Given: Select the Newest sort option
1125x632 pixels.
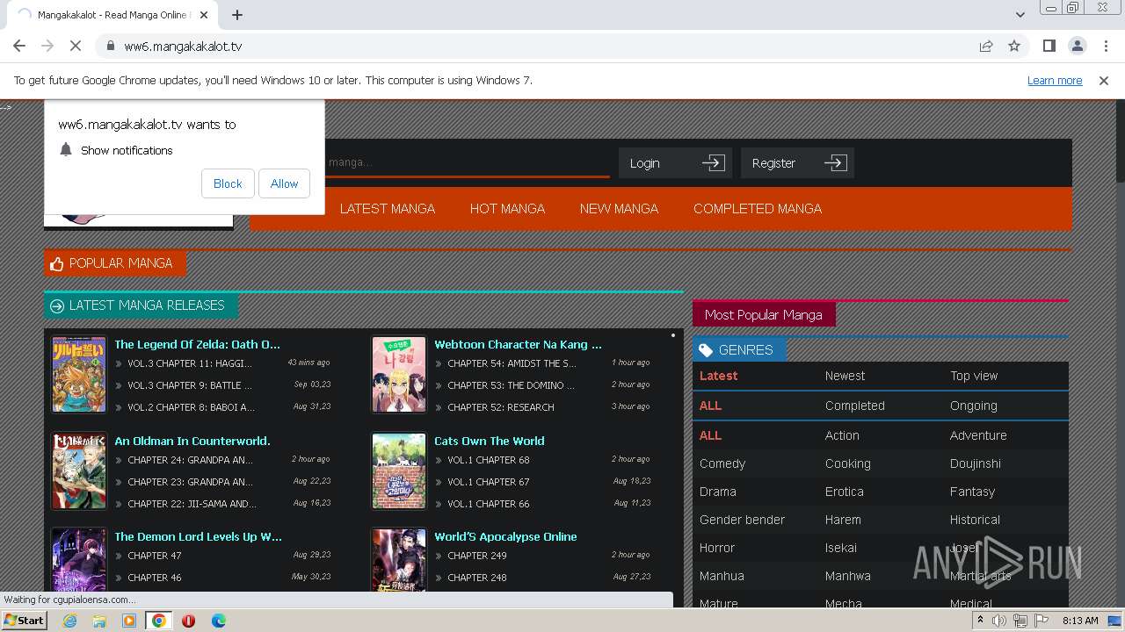Looking at the screenshot, I should click(845, 376).
